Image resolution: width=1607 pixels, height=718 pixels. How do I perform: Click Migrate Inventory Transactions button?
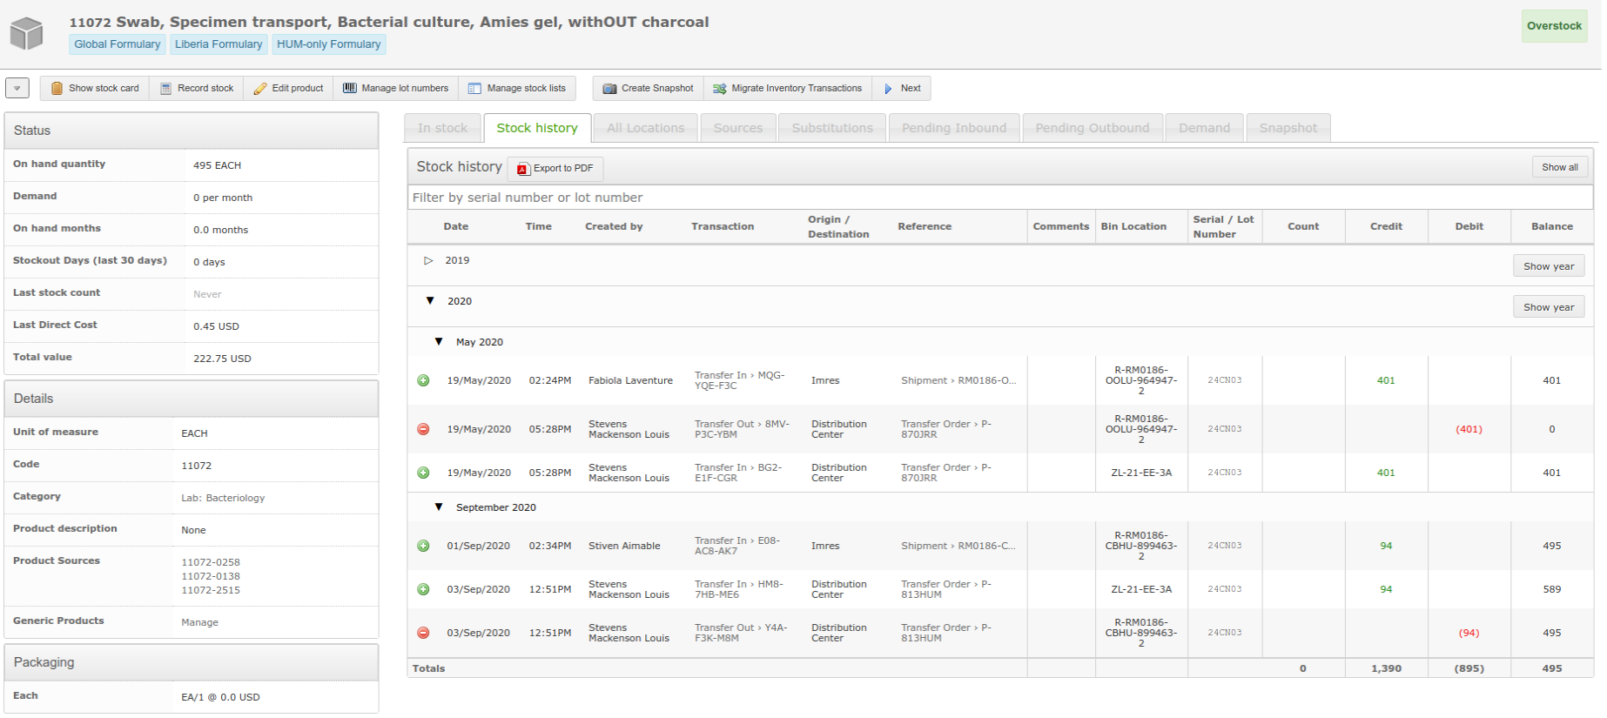pos(787,88)
